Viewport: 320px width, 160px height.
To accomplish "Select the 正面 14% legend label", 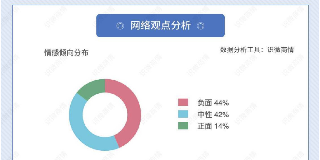I will 213,126.
